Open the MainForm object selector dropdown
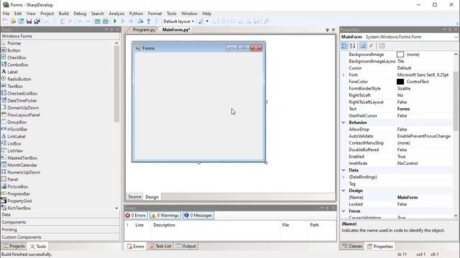 (x=456, y=37)
